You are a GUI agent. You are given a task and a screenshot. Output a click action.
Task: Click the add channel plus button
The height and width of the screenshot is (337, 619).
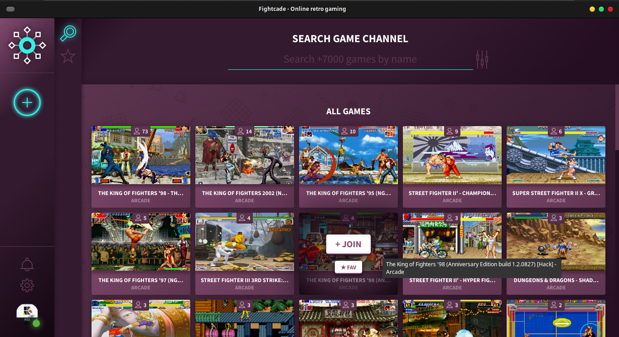coord(27,103)
